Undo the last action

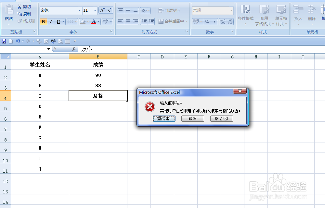pos(18,41)
